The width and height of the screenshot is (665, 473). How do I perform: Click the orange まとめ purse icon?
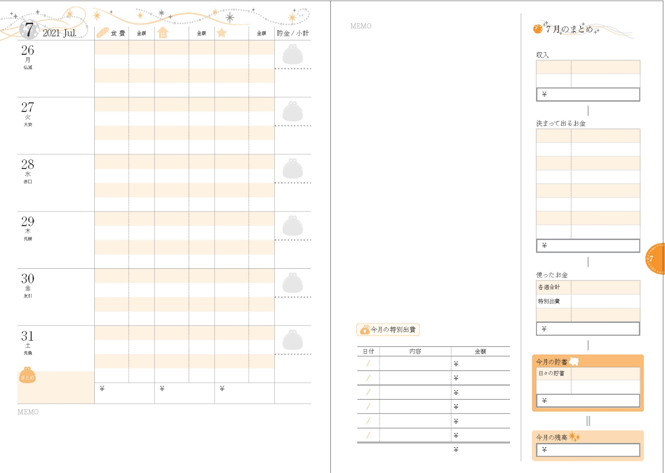click(27, 375)
